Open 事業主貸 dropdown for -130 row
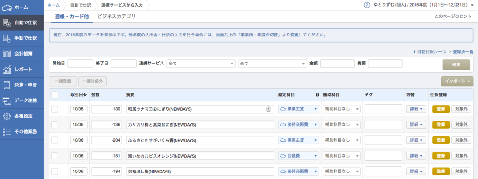The height and width of the screenshot is (179, 478). point(298,109)
